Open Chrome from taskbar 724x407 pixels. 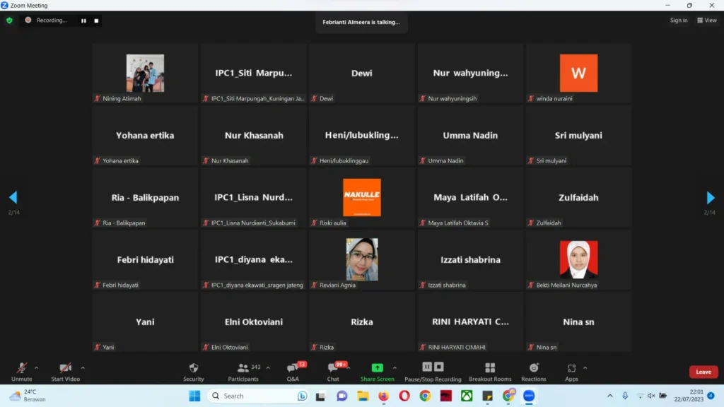[x=425, y=396]
